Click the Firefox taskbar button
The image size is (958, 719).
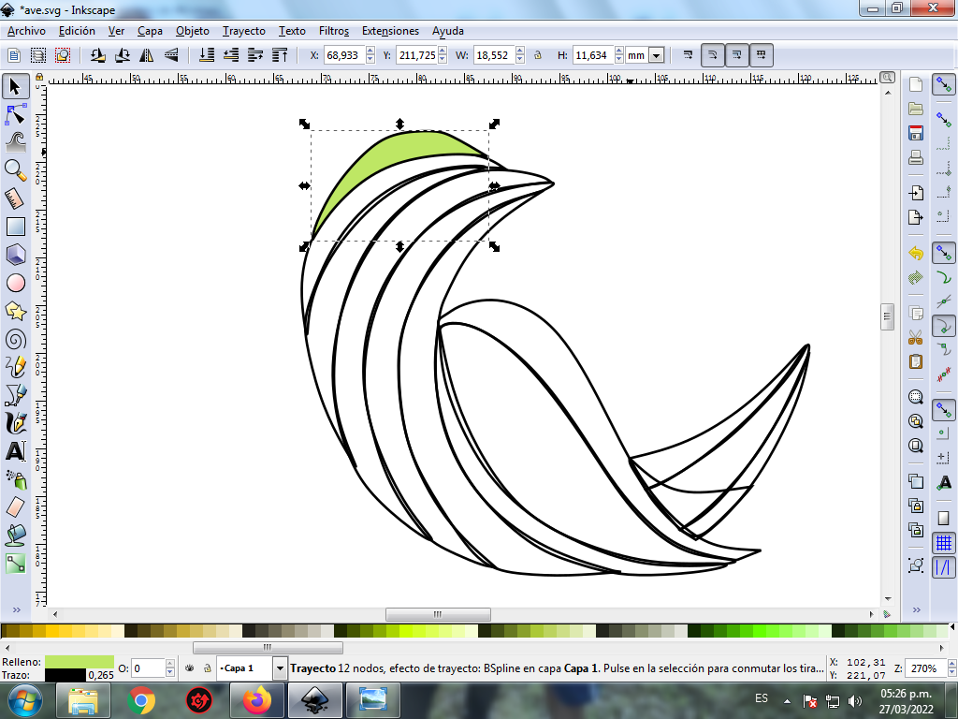pyautogui.click(x=255, y=699)
